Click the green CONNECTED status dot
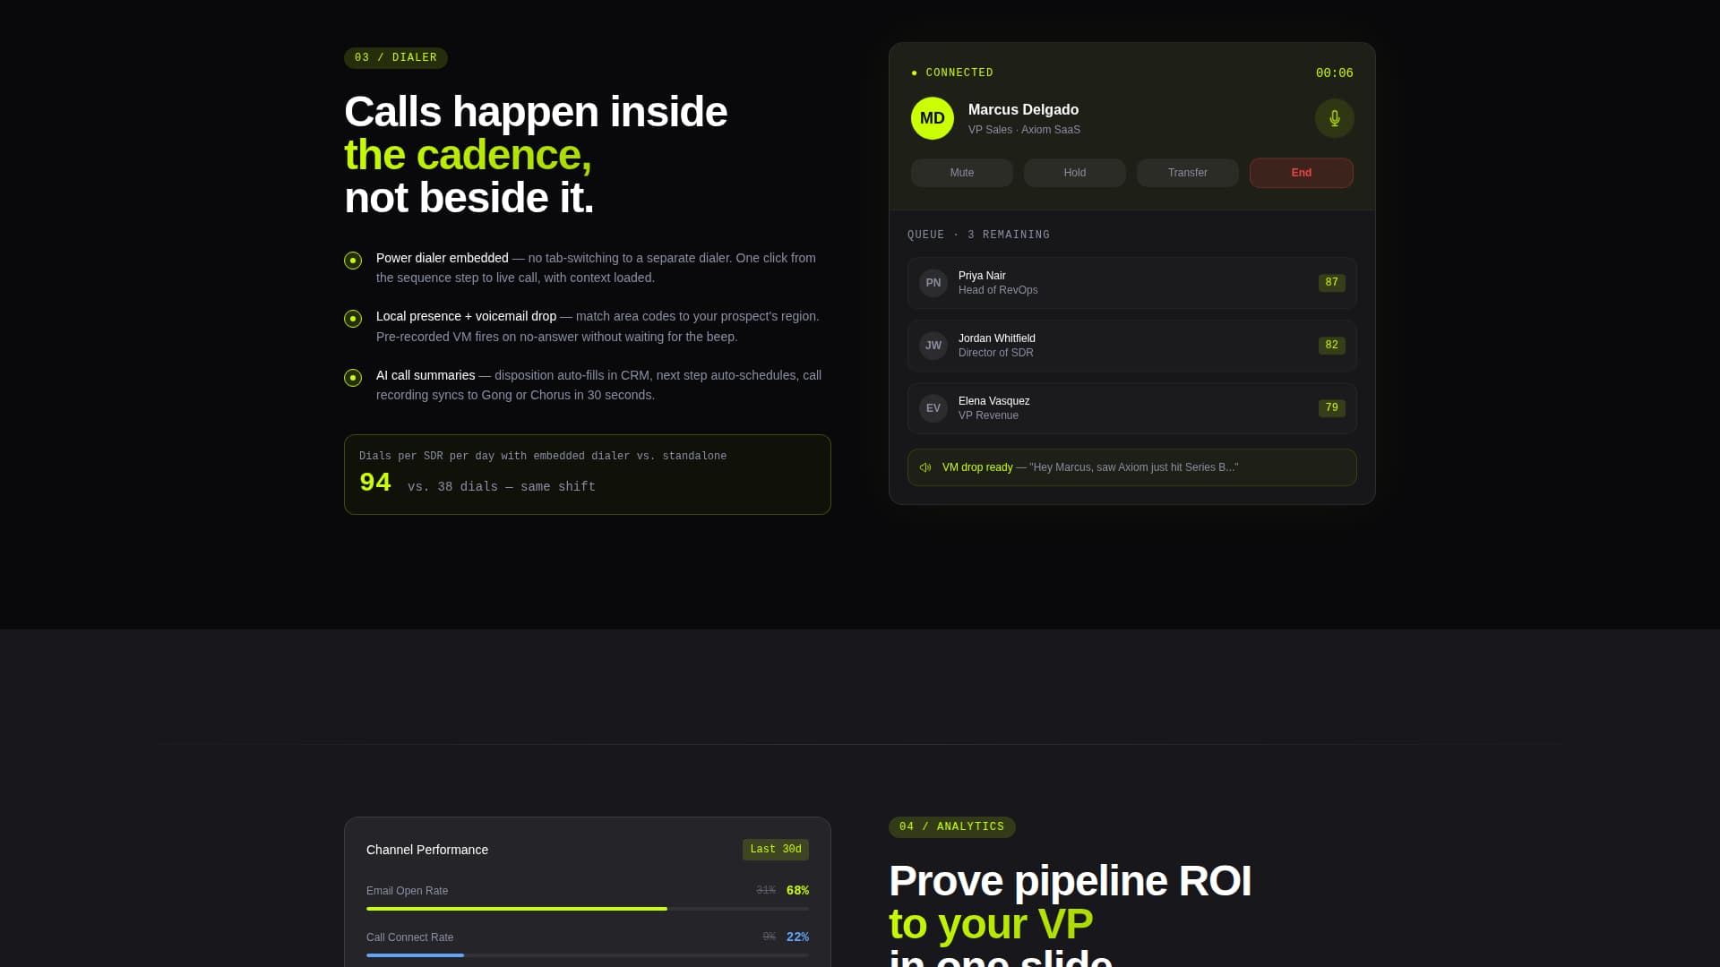The width and height of the screenshot is (1720, 967). tap(914, 73)
